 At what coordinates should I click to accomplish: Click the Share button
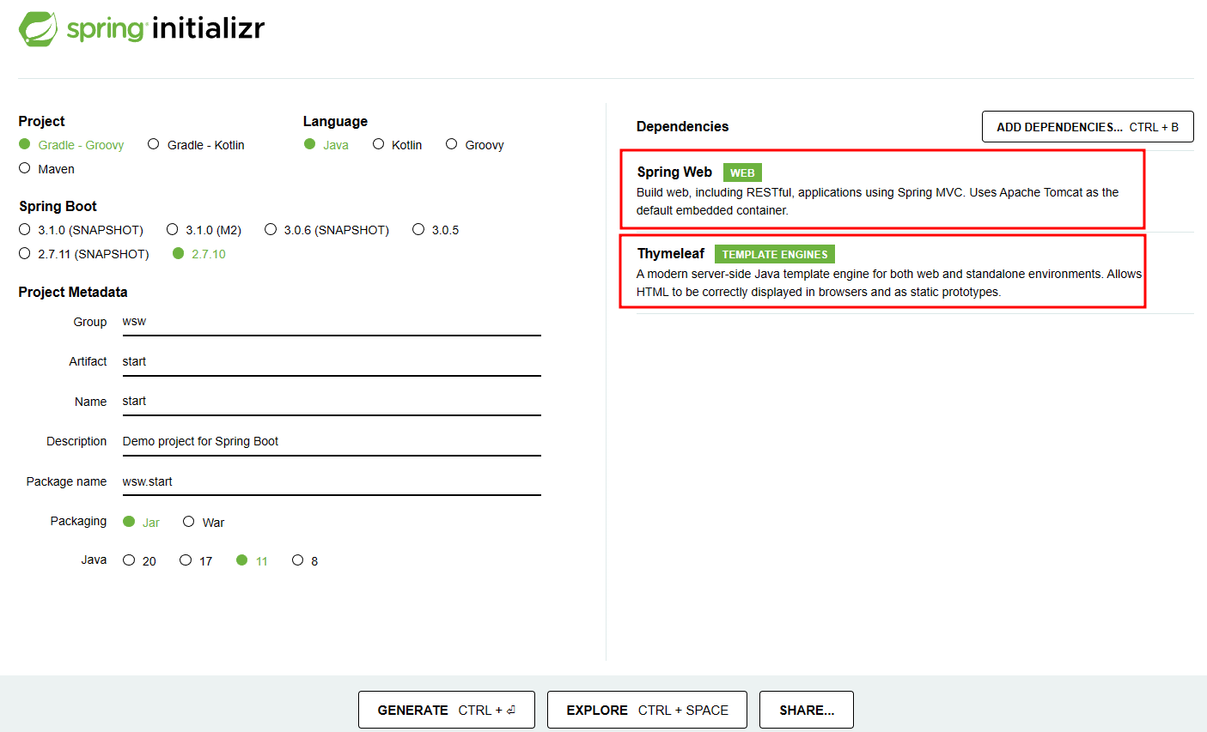[x=807, y=710]
